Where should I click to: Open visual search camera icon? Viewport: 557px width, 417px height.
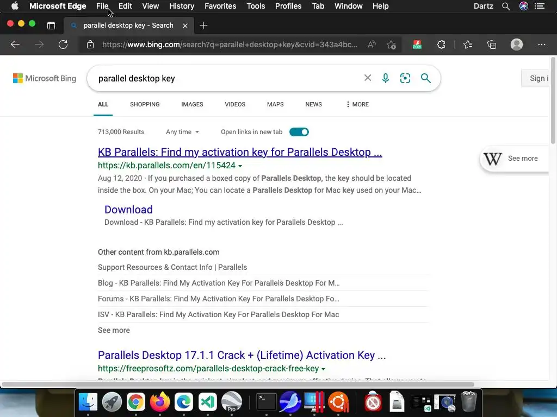405,78
